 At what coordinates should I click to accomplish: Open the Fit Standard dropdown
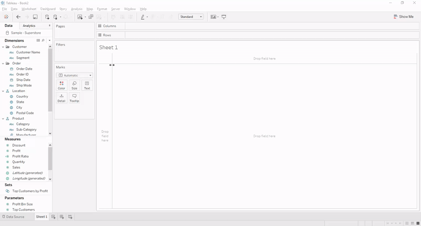click(x=191, y=17)
